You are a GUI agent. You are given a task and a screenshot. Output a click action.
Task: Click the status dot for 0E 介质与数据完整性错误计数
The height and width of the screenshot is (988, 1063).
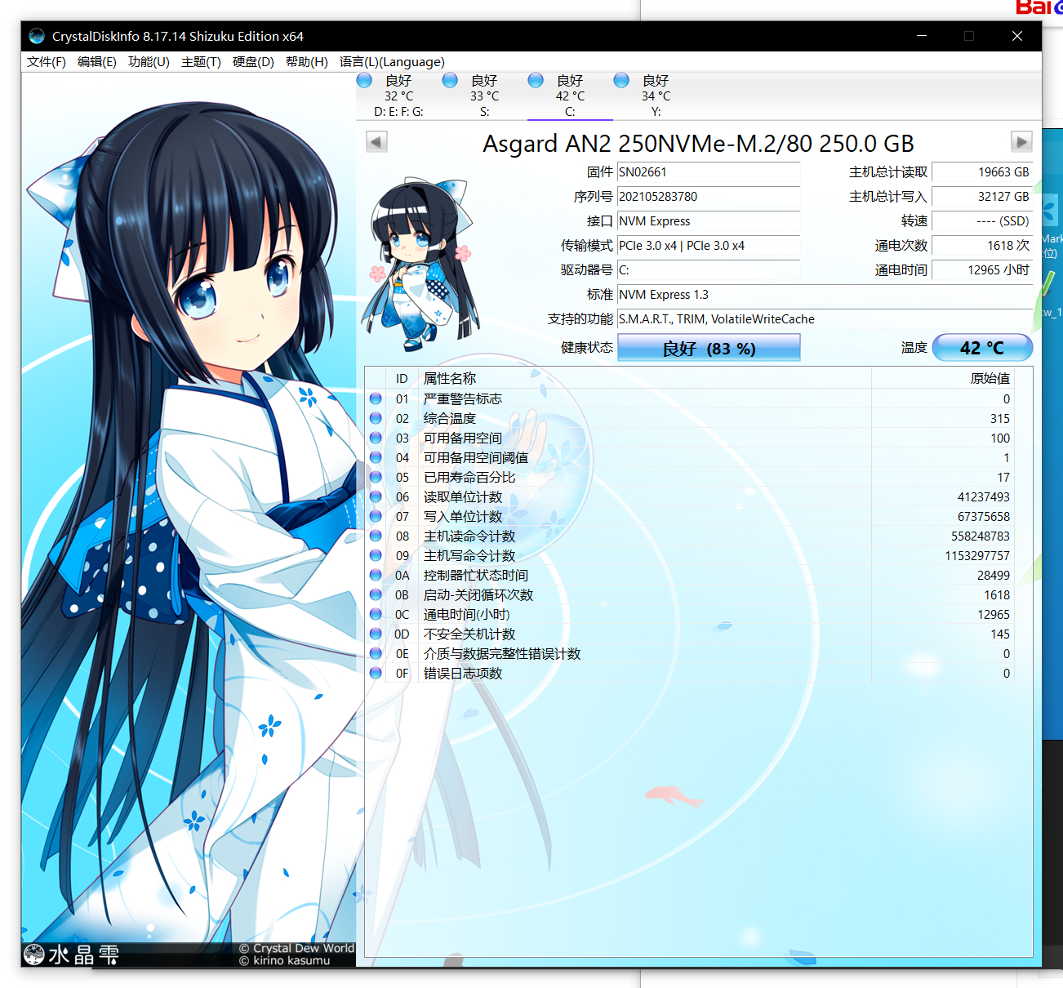click(x=376, y=653)
